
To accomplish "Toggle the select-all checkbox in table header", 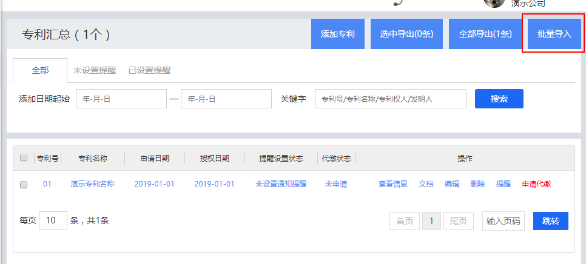I will click(x=24, y=157).
